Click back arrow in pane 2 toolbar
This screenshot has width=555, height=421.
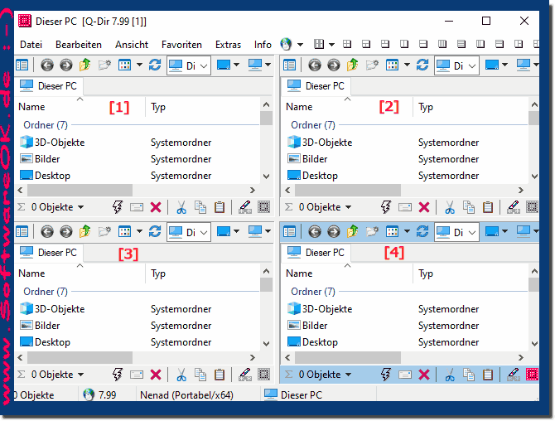click(315, 65)
